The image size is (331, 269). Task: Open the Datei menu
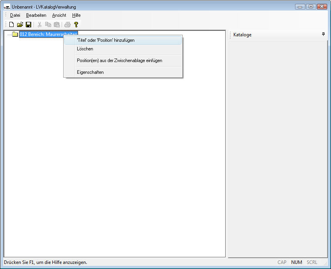tap(15, 15)
